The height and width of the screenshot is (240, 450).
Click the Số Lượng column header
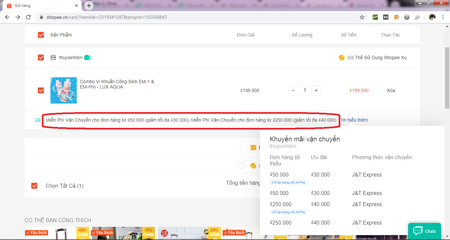click(x=302, y=35)
